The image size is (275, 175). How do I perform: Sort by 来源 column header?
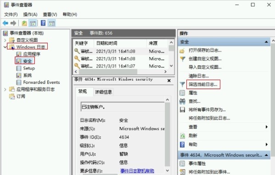click(x=157, y=43)
